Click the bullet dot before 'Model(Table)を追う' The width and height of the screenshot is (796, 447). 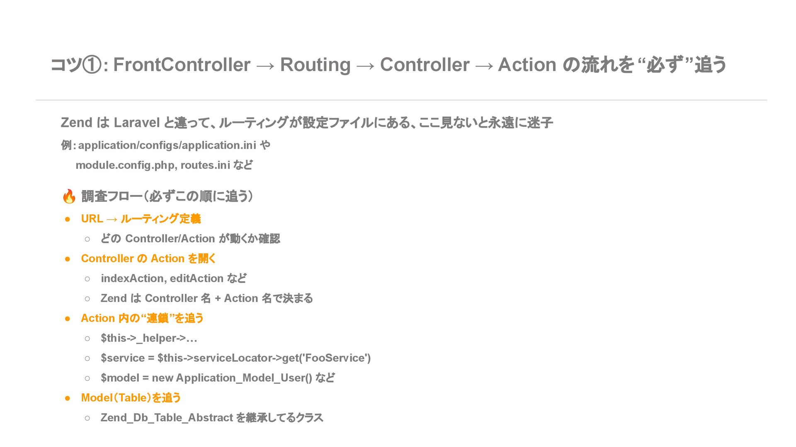click(68, 398)
